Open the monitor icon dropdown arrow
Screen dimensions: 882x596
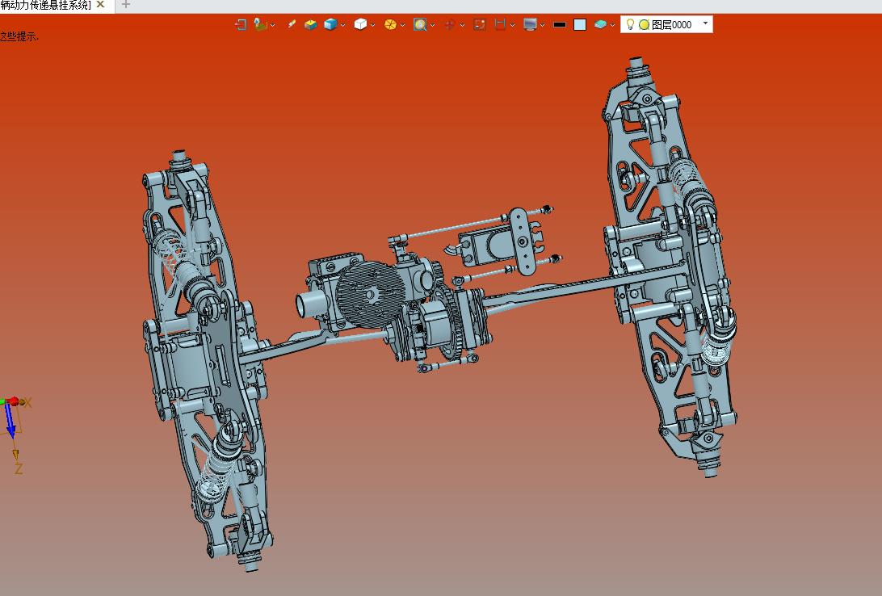(543, 25)
